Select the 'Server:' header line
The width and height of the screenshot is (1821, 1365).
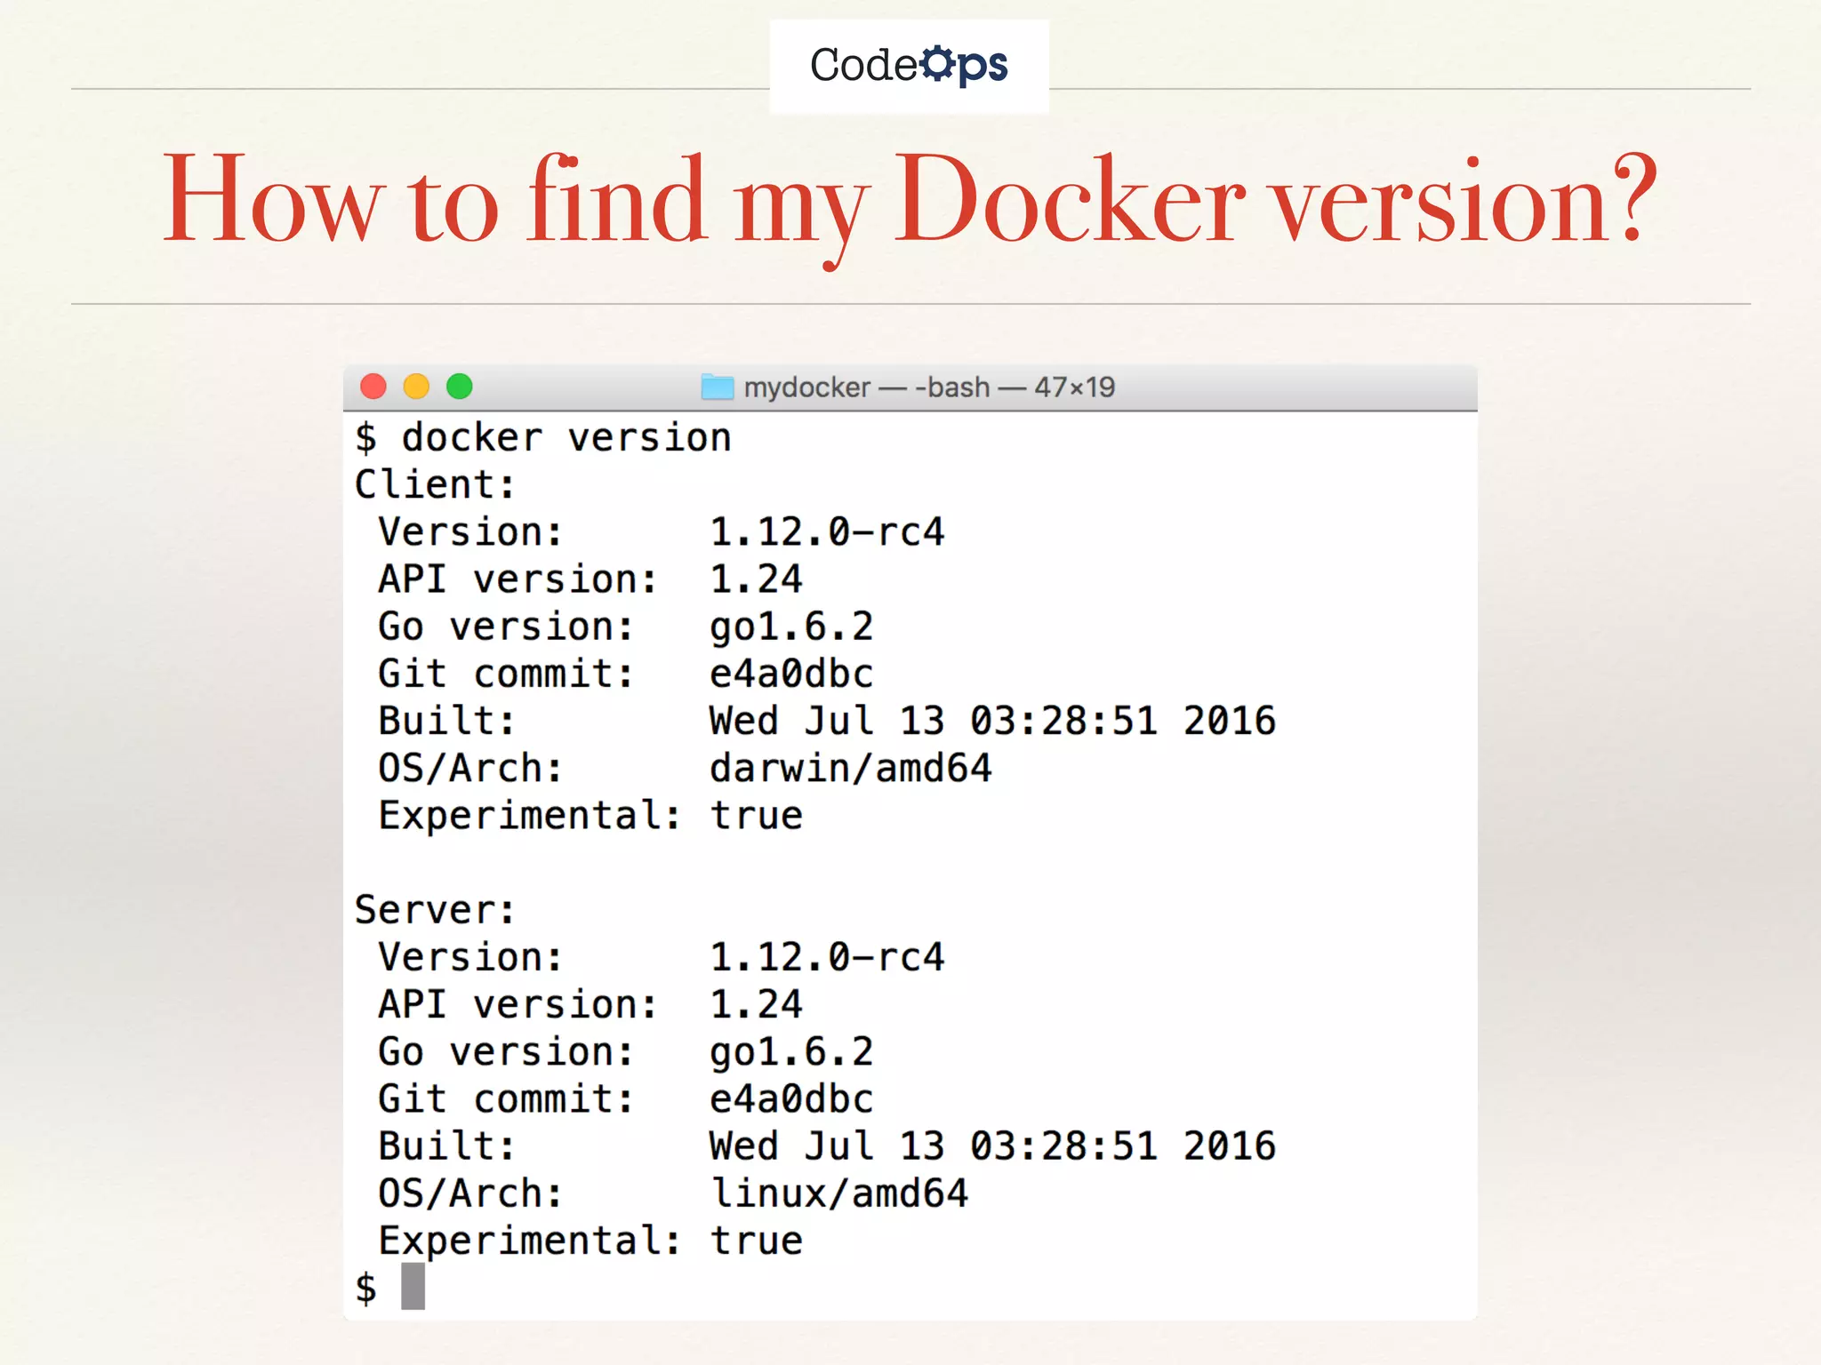[435, 910]
